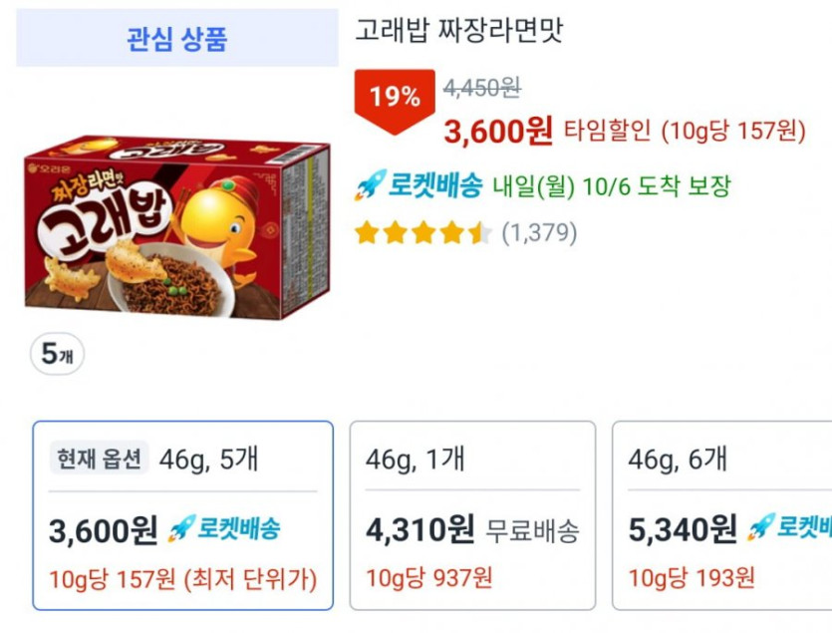Click the 무료배송 label in the 1개 option
Screen dimensions: 832x633
pyautogui.click(x=532, y=530)
